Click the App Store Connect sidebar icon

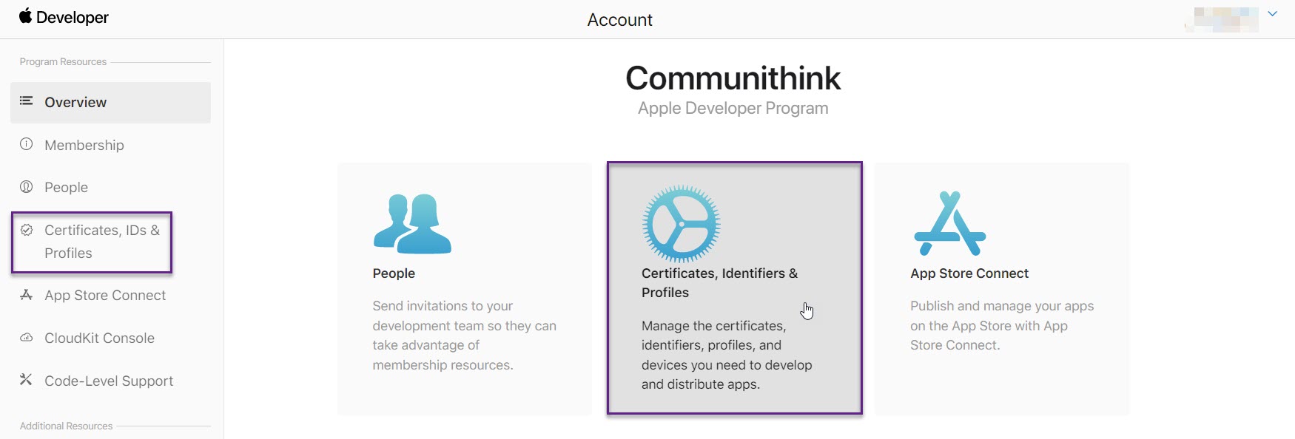26,295
